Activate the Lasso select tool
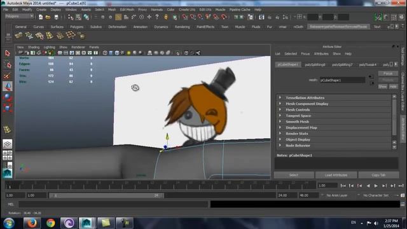The image size is (407, 229). point(8,65)
